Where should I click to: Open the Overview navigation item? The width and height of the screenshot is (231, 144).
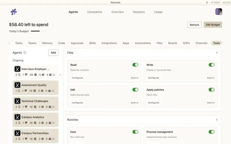coord(118,12)
